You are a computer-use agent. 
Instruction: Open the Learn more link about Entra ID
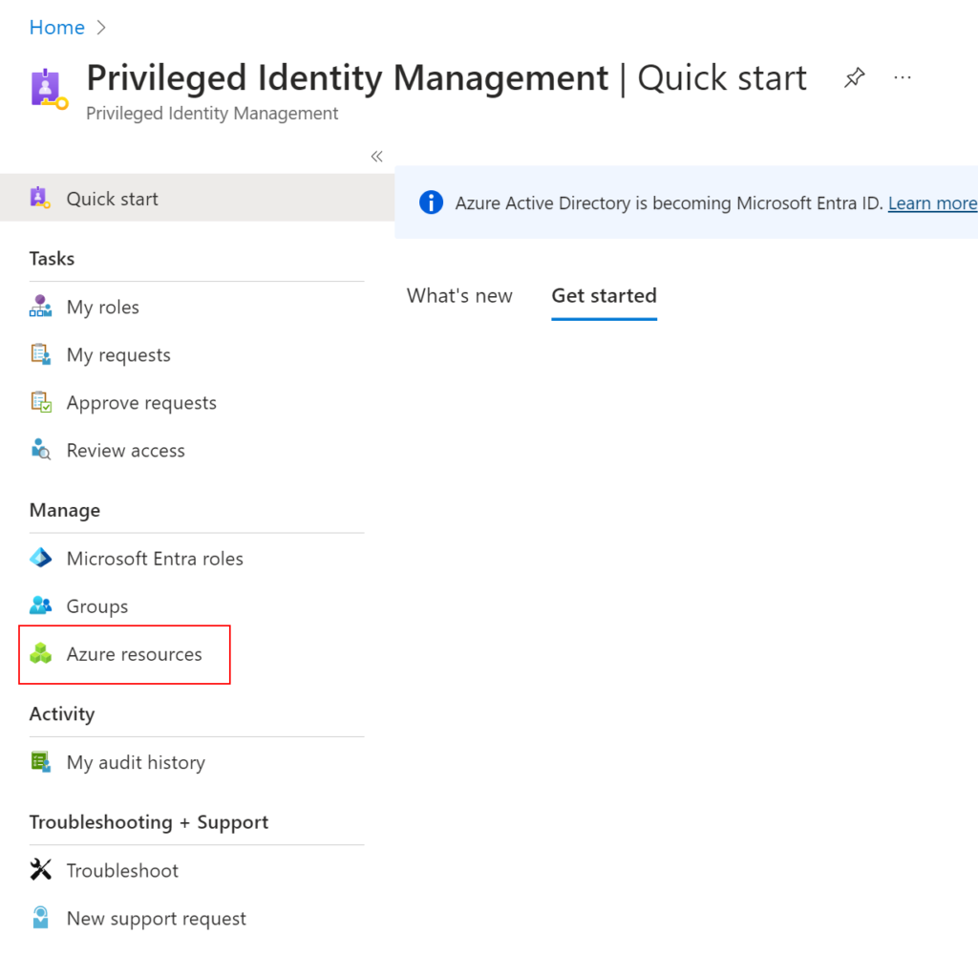pos(931,202)
